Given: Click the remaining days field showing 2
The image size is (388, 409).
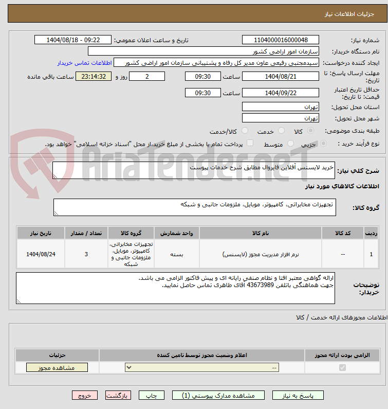Looking at the screenshot, I should tap(147, 76).
